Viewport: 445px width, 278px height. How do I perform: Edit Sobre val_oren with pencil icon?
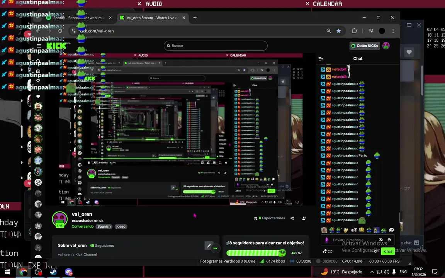click(209, 246)
